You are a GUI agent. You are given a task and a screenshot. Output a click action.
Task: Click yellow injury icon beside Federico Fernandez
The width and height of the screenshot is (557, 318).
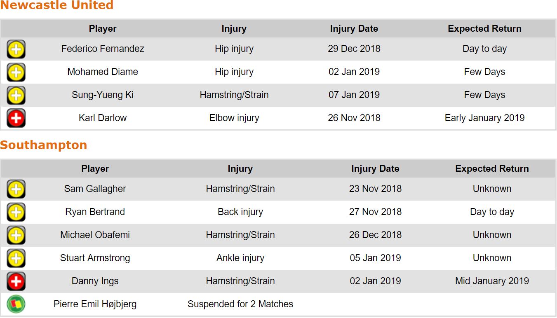pyautogui.click(x=16, y=49)
